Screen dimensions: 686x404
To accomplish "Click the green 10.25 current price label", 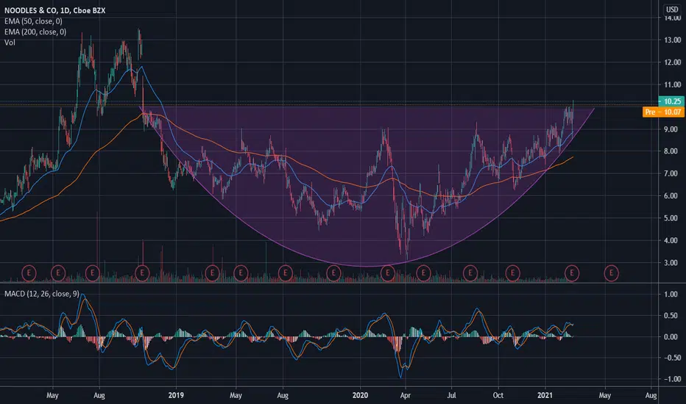I will click(671, 101).
